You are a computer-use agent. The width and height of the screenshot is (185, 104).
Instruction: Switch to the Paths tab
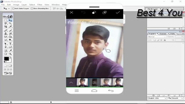(173, 34)
